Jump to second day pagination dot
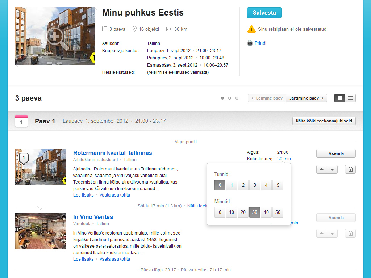Image resolution: width=371 pixels, height=278 pixels. point(230,98)
